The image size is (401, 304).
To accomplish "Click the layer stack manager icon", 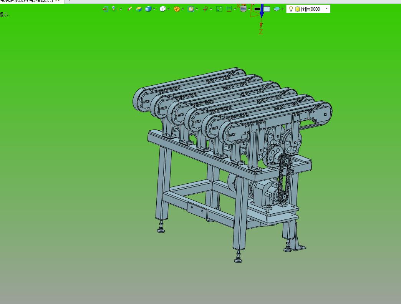I will pyautogui.click(x=277, y=9).
